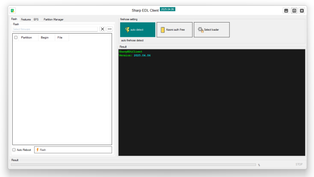Start flashing with the lightning Flash button
314x177 pixels.
73,150
